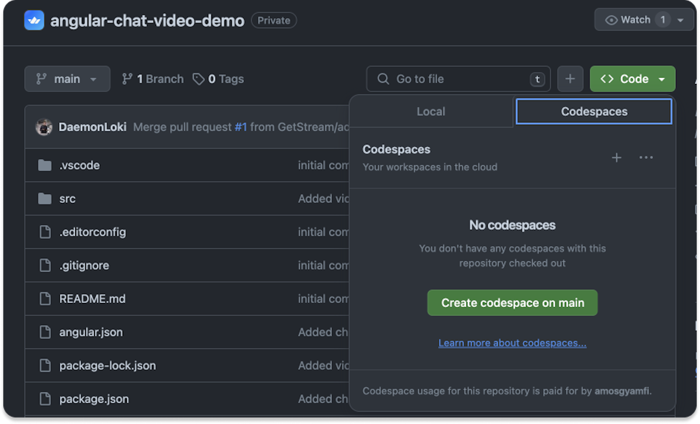Click the plus icon beside Go to file
700x424 pixels.
tap(570, 79)
